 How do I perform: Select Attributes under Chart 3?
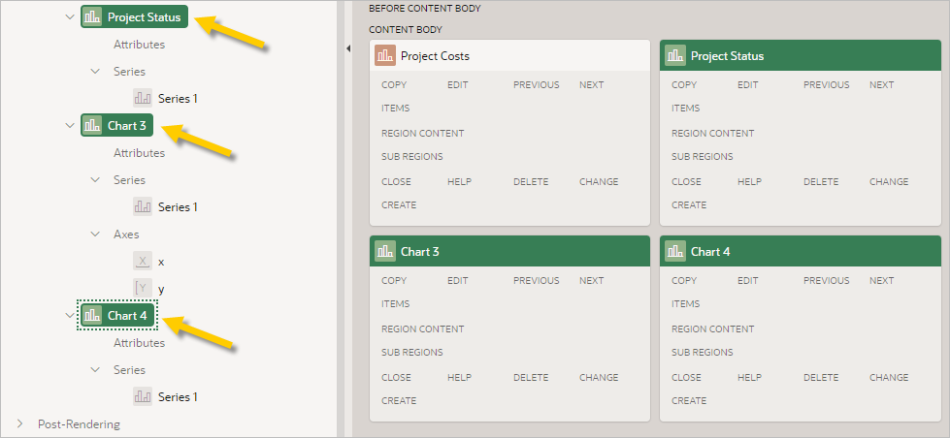[140, 152]
